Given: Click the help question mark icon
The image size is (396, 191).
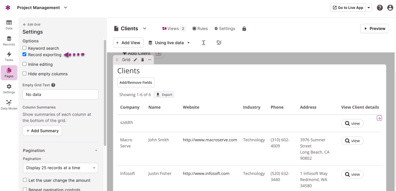Looking at the screenshot, I should [x=380, y=8].
